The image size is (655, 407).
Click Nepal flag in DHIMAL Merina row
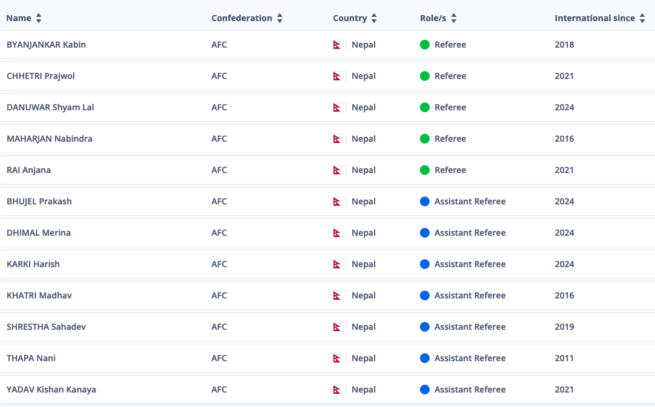[x=340, y=233]
